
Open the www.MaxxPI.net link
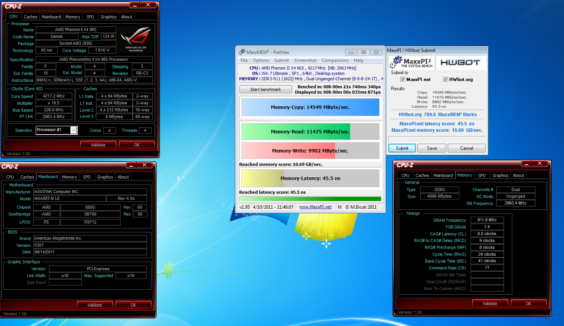pos(315,207)
